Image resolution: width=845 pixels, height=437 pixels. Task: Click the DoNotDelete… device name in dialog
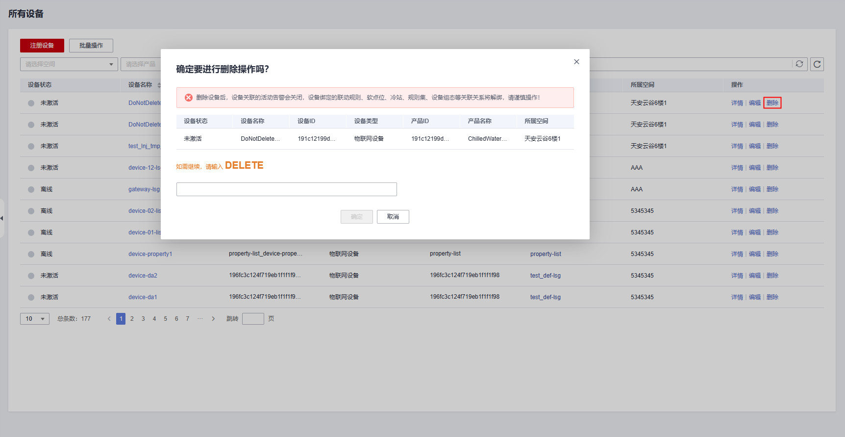pos(260,139)
